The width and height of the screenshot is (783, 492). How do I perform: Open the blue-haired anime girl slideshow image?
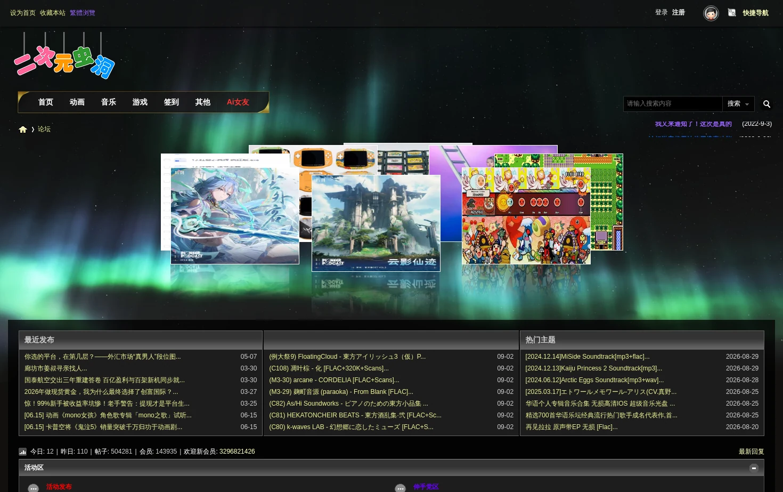coord(235,216)
